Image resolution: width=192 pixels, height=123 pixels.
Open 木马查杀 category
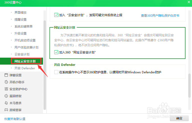point(15,103)
